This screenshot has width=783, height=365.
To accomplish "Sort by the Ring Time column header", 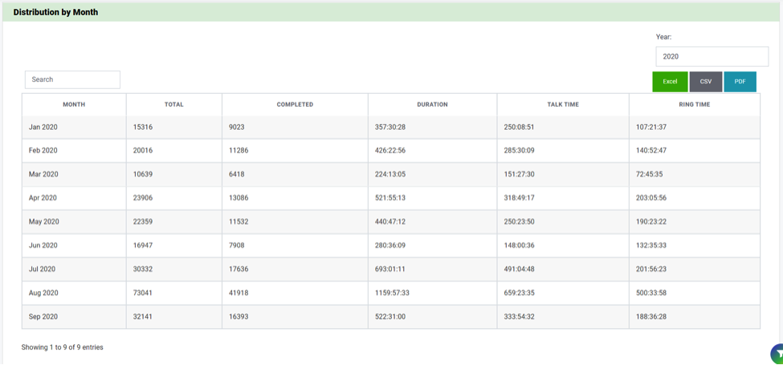I will click(x=694, y=104).
